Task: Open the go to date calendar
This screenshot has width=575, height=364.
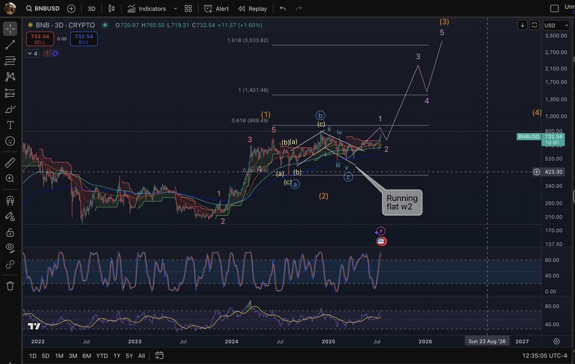Action: click(160, 355)
